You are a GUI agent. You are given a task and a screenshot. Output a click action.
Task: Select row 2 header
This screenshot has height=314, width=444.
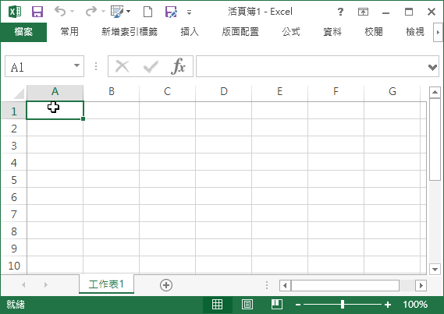pyautogui.click(x=14, y=129)
